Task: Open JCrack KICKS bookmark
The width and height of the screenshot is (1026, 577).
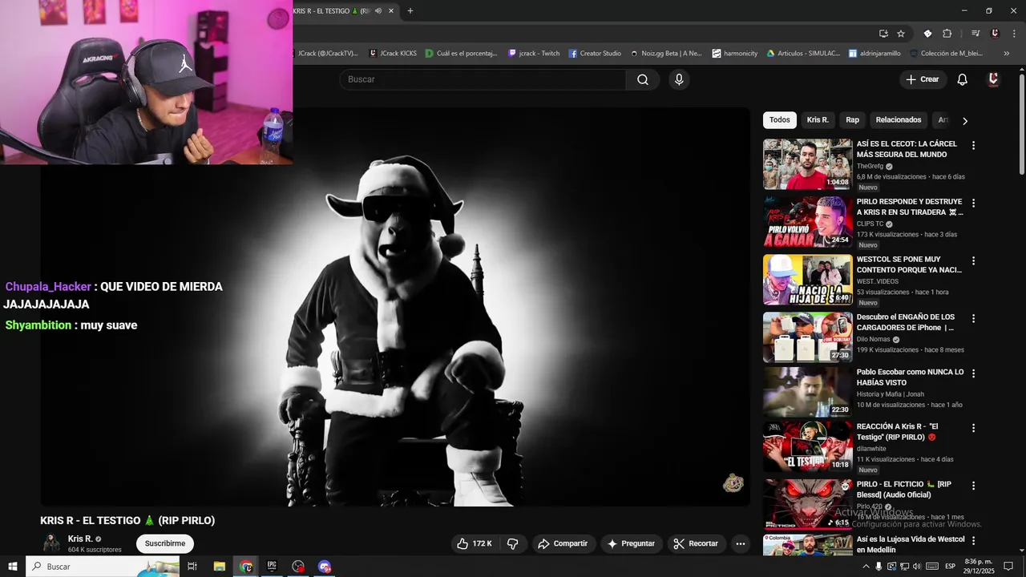Action: 393,54
